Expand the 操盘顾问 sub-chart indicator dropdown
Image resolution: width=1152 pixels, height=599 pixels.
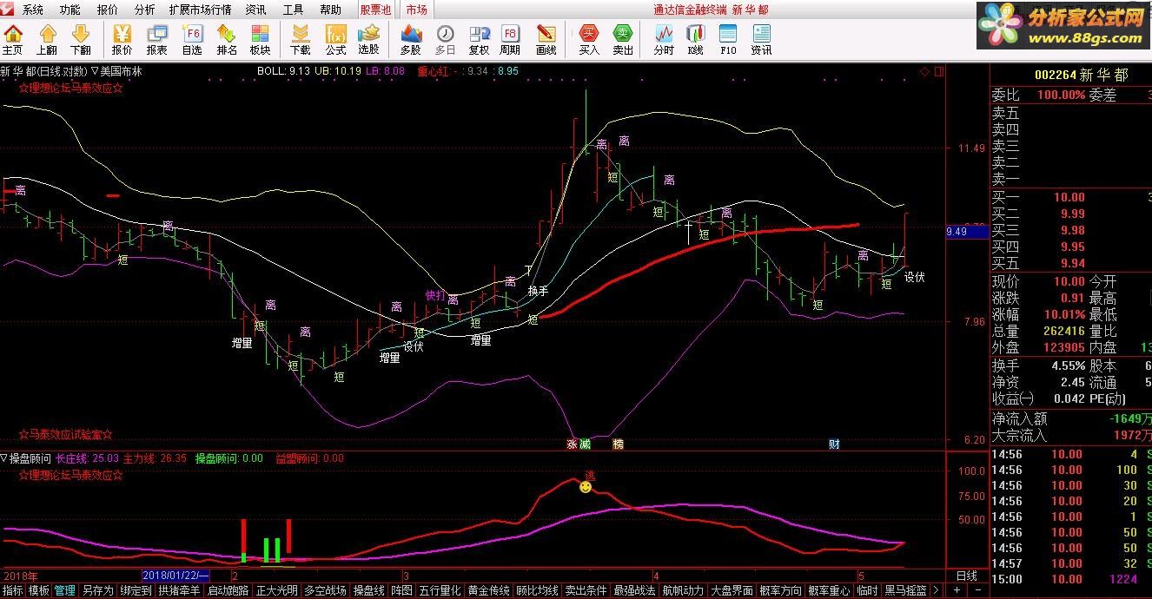[4, 457]
